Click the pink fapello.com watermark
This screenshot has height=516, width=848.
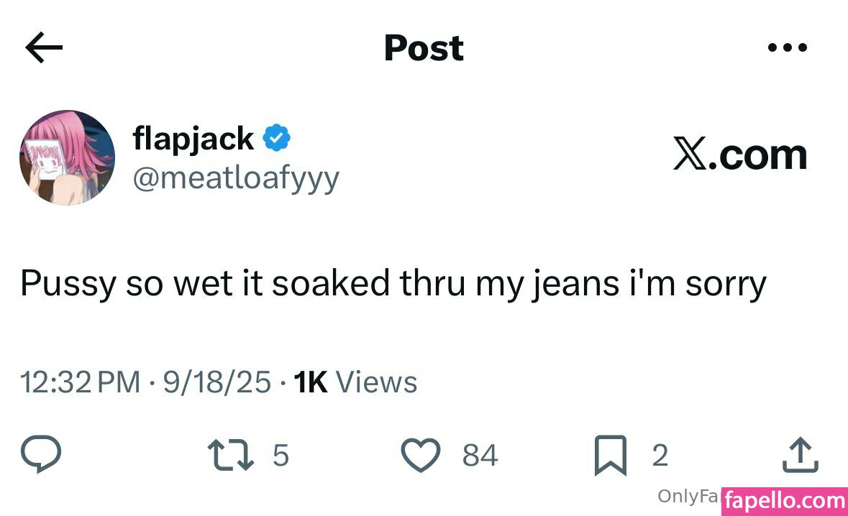pos(784,499)
